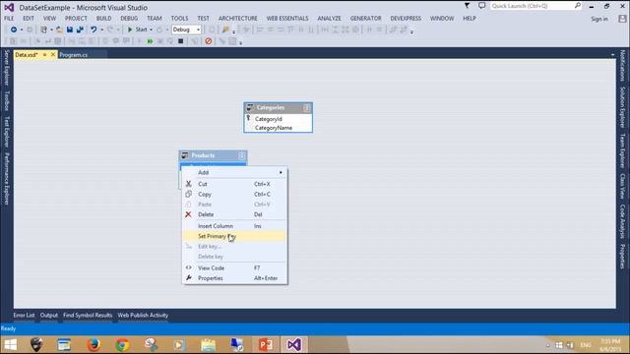Viewport: 630px width, 354px height.
Task: Open the Undo history dropdown arrow
Action: [x=101, y=29]
